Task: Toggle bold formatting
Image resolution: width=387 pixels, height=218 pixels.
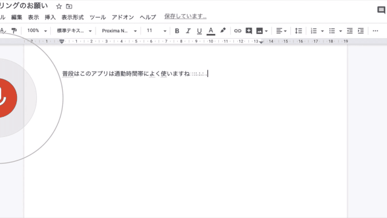Action: 177,31
